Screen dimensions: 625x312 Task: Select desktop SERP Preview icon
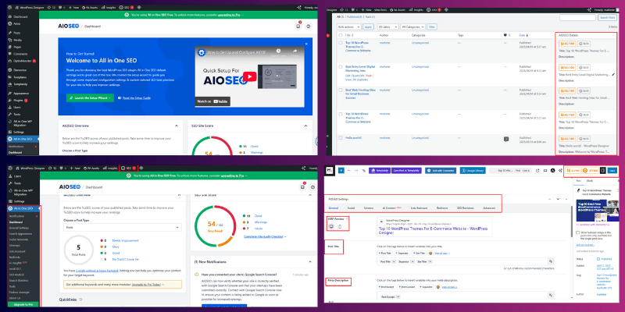pos(331,226)
